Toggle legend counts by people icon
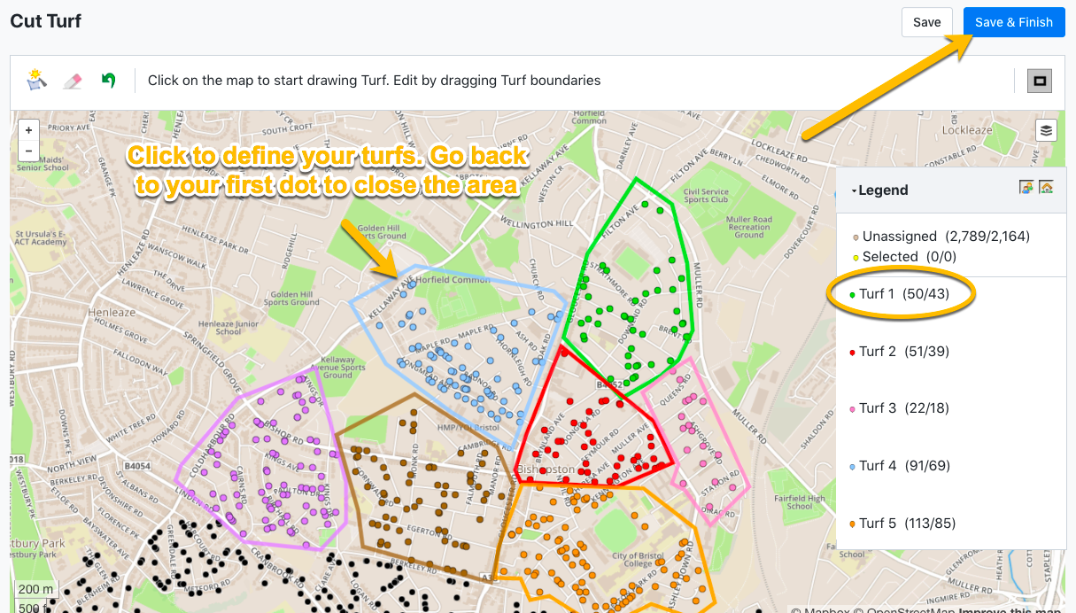Image resolution: width=1076 pixels, height=613 pixels. point(1026,188)
